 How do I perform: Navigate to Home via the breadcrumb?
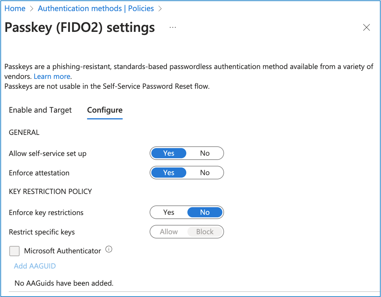pyautogui.click(x=15, y=8)
